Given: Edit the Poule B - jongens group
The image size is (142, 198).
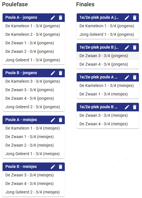Looking at the screenshot, I should pyautogui.click(x=53, y=73).
